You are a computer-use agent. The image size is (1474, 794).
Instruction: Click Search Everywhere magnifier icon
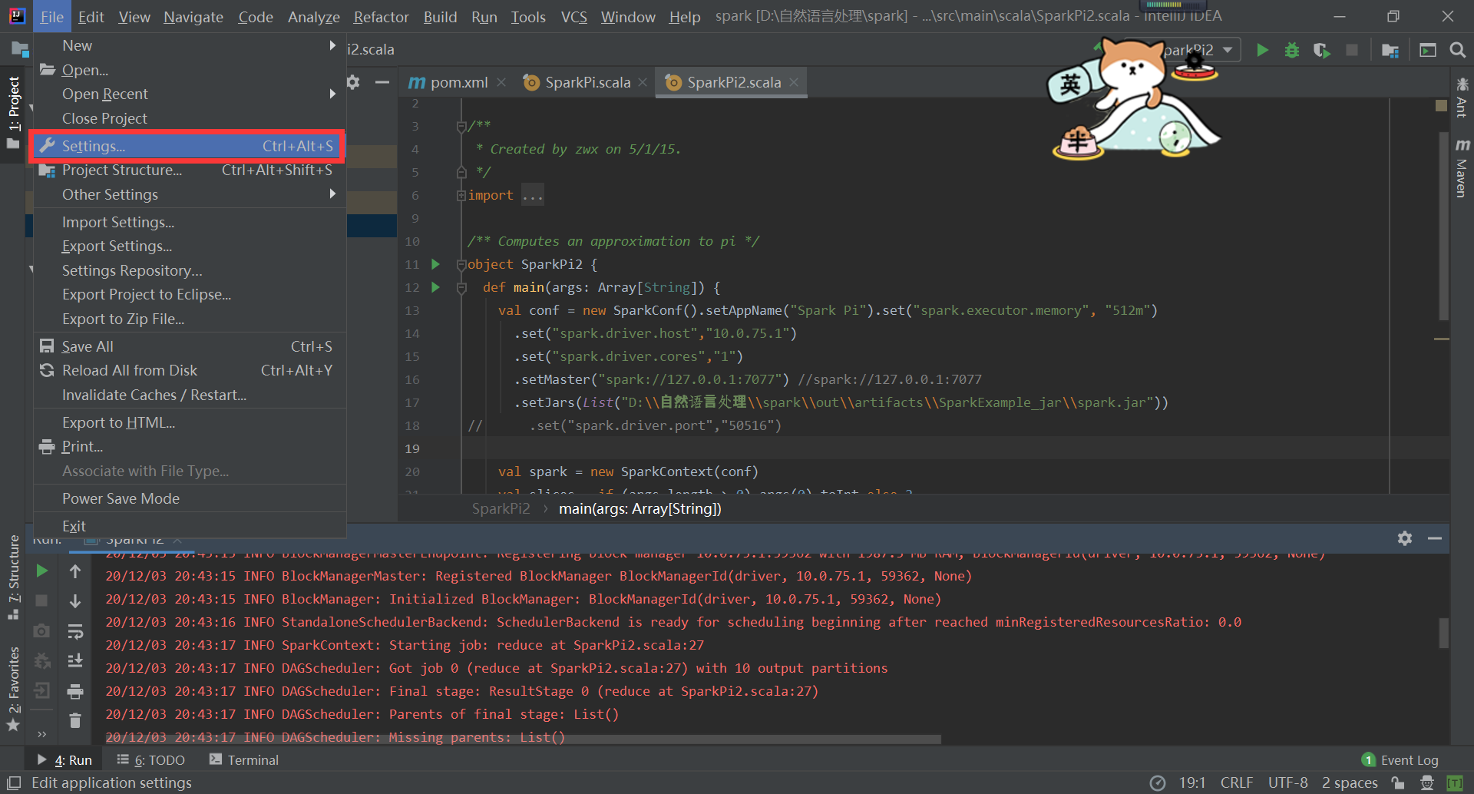pyautogui.click(x=1457, y=50)
